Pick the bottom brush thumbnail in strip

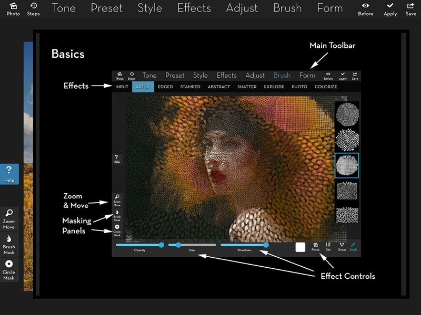tap(347, 215)
